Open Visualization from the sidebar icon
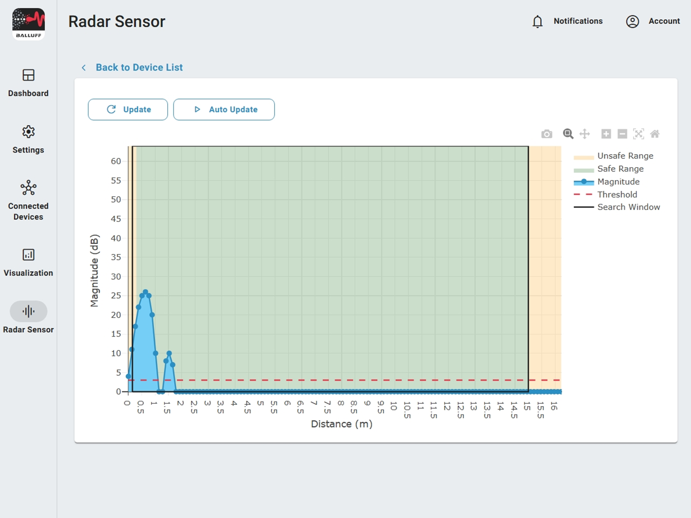This screenshot has width=691, height=518. pyautogui.click(x=28, y=255)
